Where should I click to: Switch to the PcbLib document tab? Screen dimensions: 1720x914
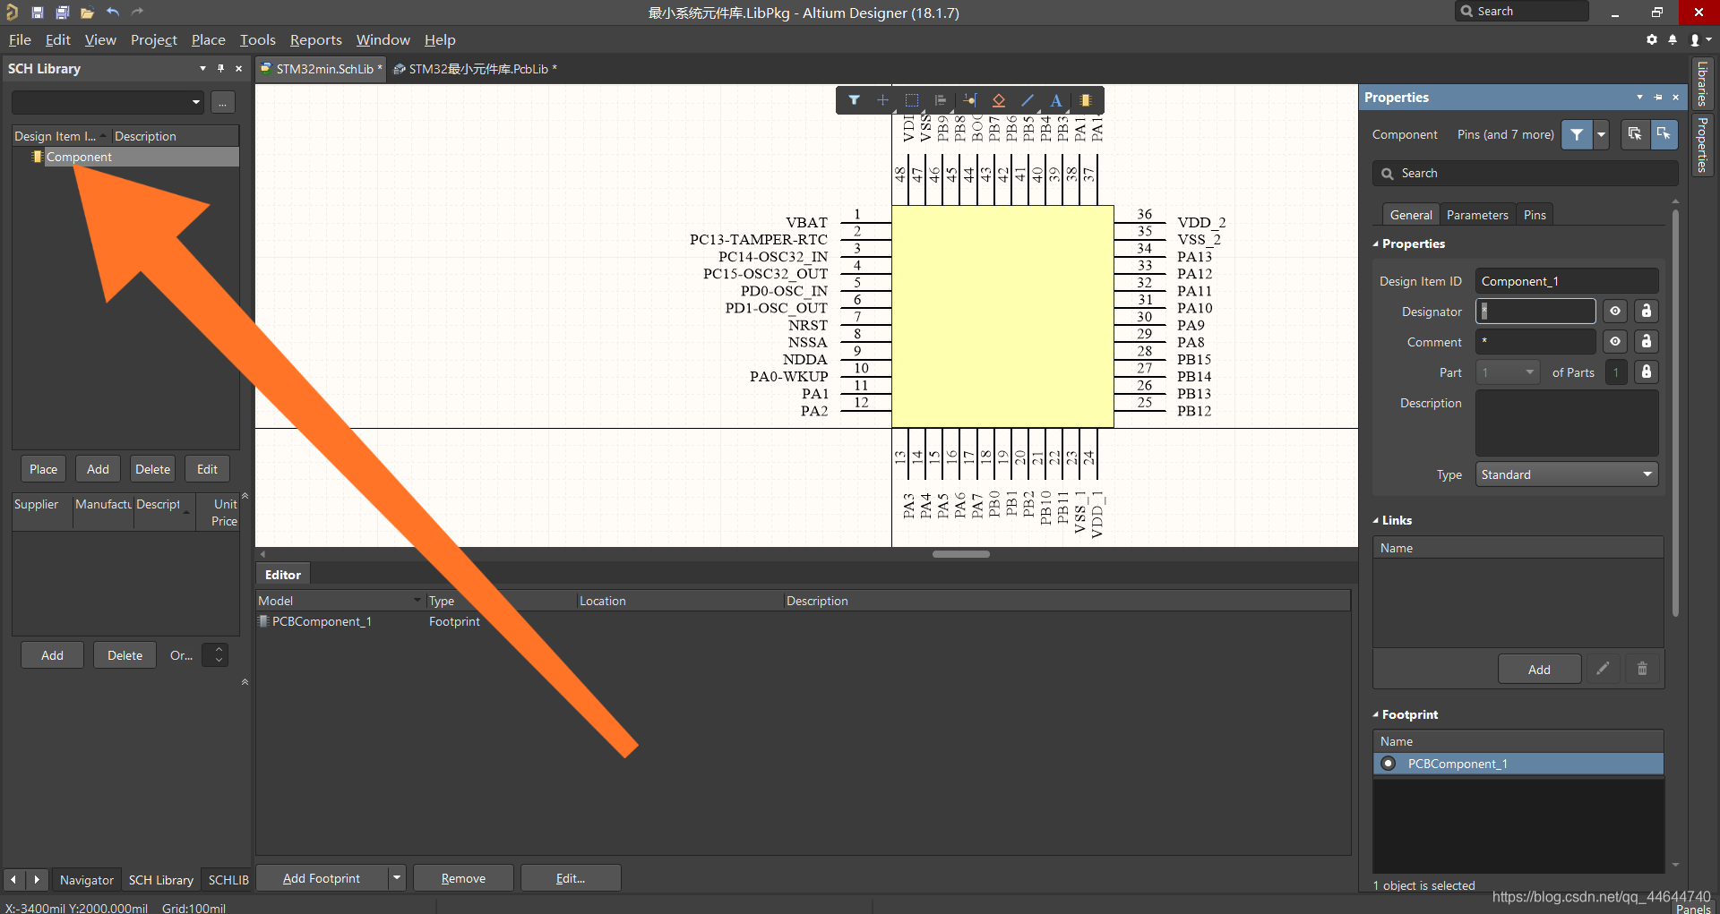click(476, 69)
